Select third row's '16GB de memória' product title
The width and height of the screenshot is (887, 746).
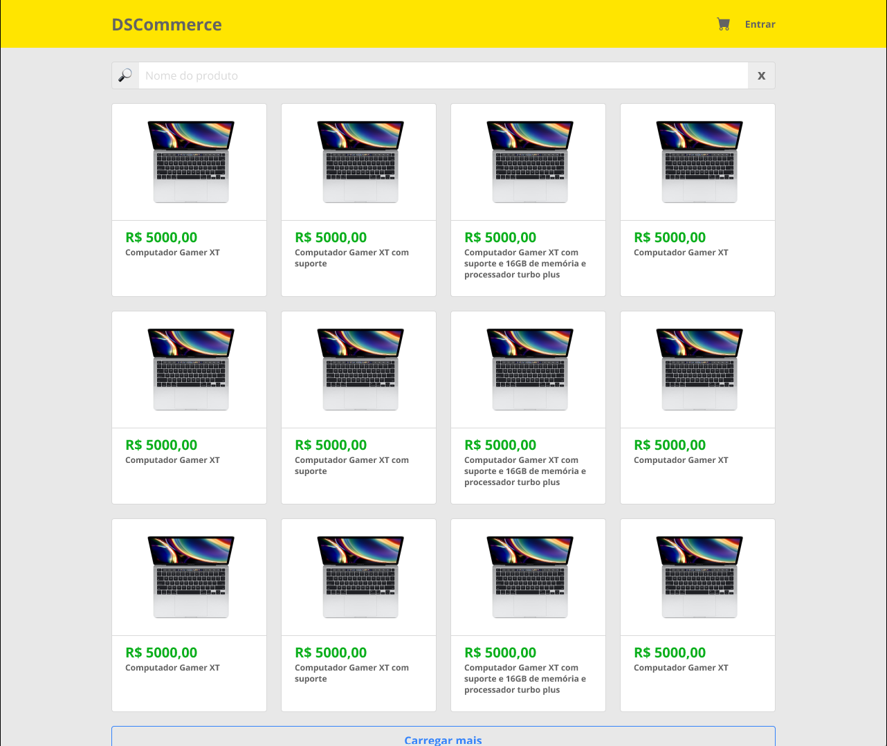[x=524, y=679]
